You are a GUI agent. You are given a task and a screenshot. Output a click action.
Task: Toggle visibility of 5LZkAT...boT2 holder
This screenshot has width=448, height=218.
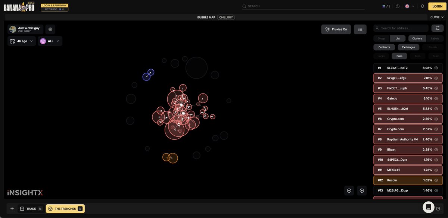click(436, 68)
